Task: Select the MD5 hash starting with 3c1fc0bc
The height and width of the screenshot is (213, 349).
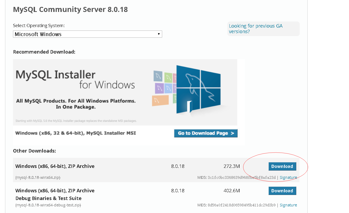Action: coord(242,177)
